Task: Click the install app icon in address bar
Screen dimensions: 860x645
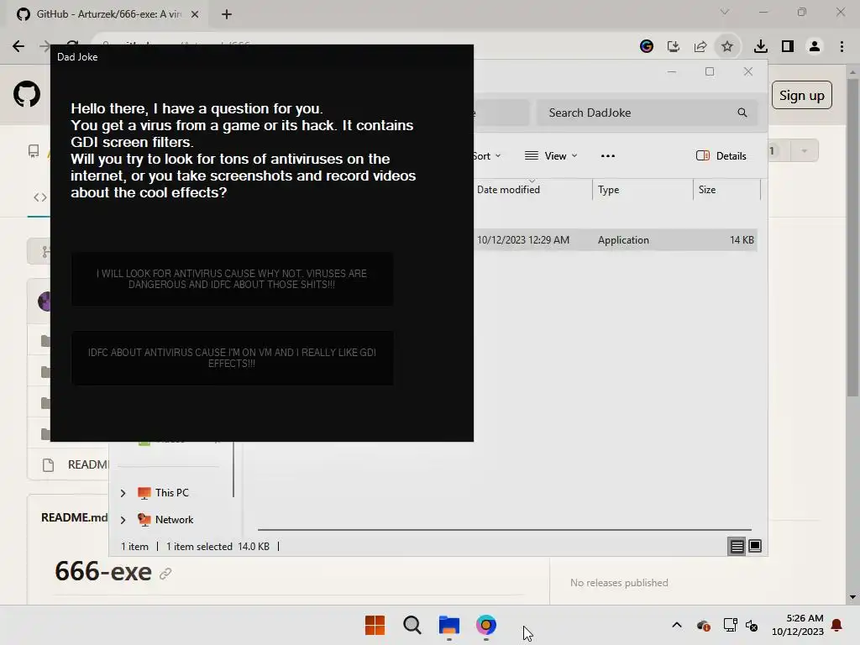Action: point(673,46)
